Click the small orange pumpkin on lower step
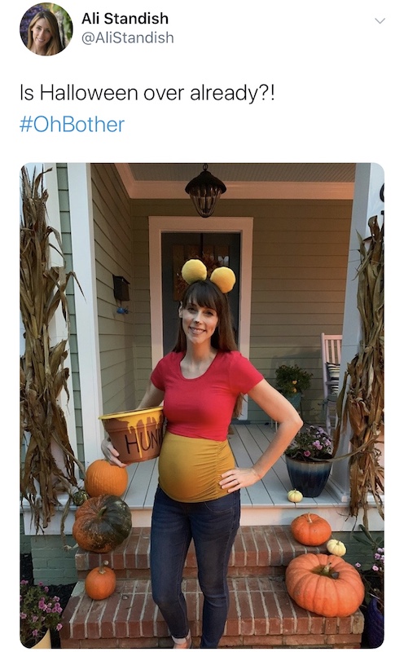Image resolution: width=404 pixels, height=652 pixels. pos(100,583)
